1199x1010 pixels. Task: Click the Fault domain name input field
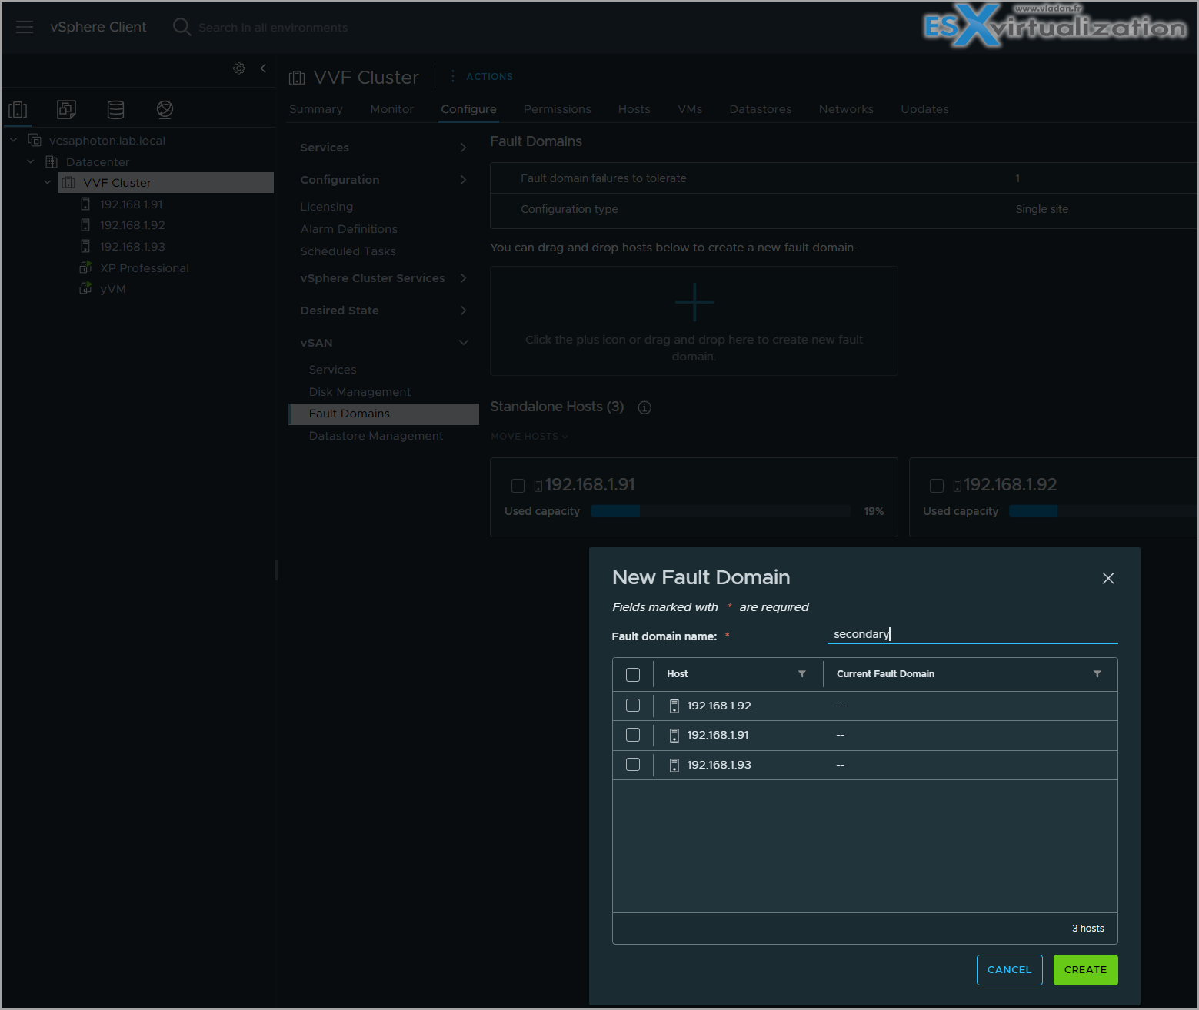972,634
